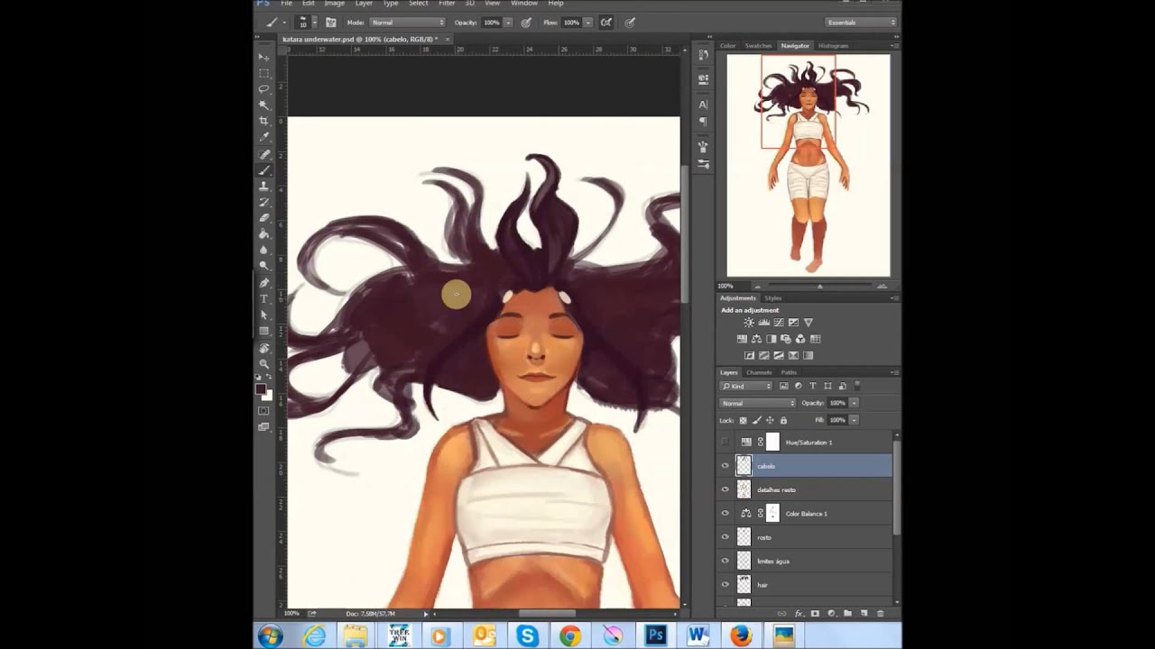Viewport: 1155px width, 649px height.
Task: Select the Magic Wand tool
Action: pos(264,105)
